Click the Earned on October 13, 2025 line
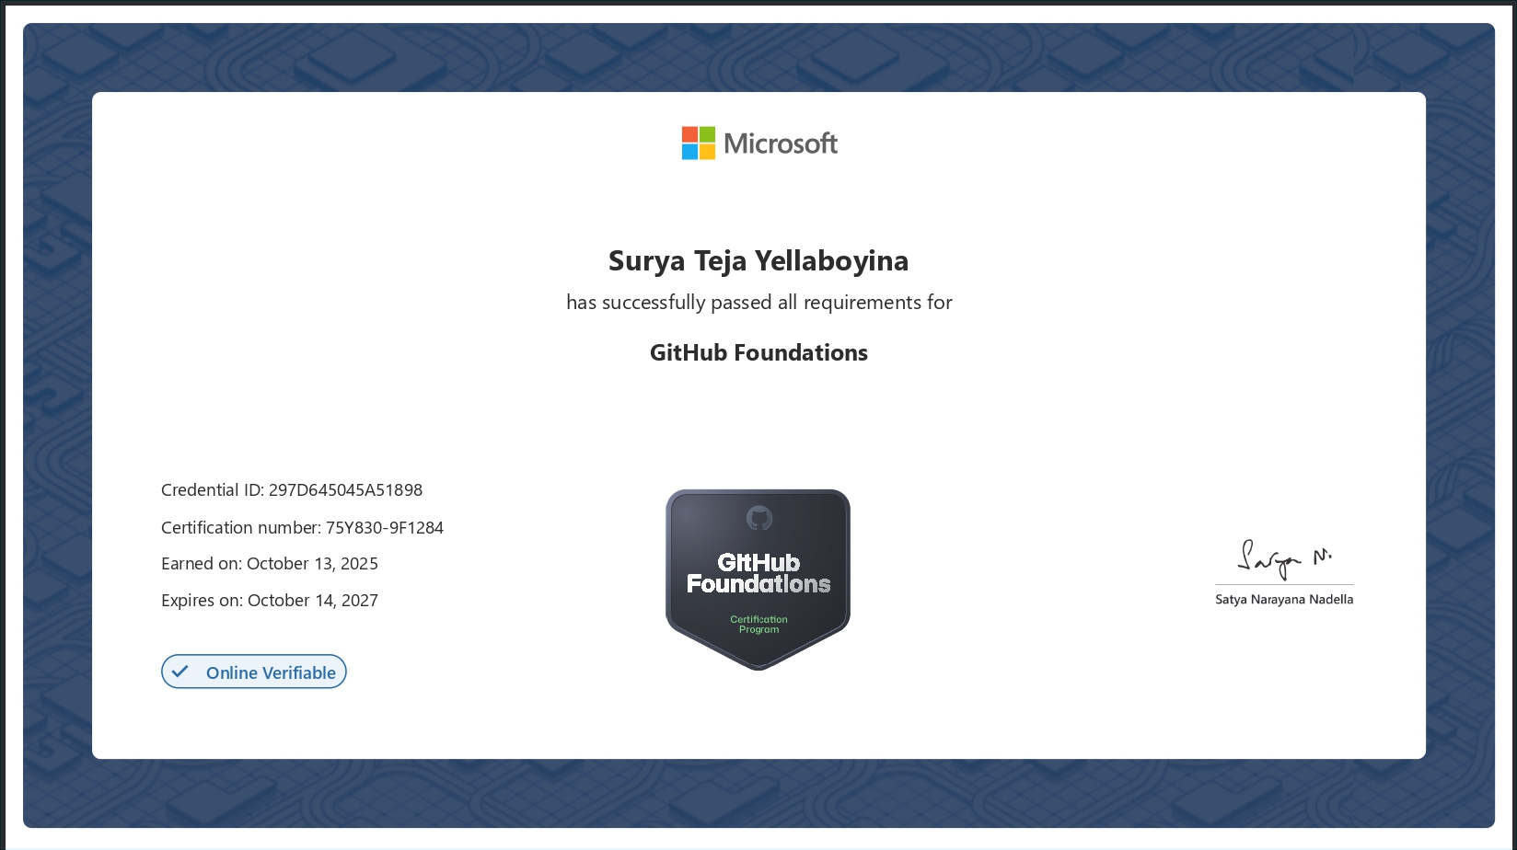The image size is (1517, 850). tap(270, 564)
